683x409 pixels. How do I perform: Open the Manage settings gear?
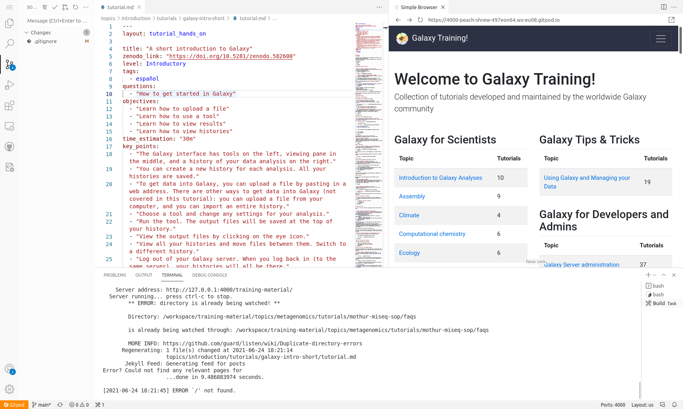point(9,389)
